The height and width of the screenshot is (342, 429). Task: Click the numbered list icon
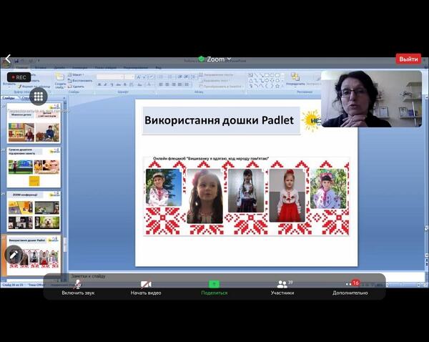point(170,77)
